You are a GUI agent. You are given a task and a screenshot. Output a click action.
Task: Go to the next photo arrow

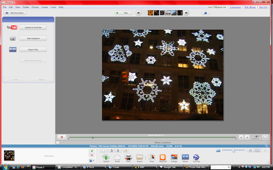[x=186, y=13]
